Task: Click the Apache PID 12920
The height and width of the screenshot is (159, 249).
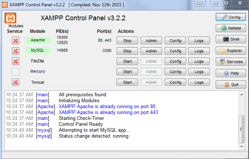Action: (x=62, y=42)
